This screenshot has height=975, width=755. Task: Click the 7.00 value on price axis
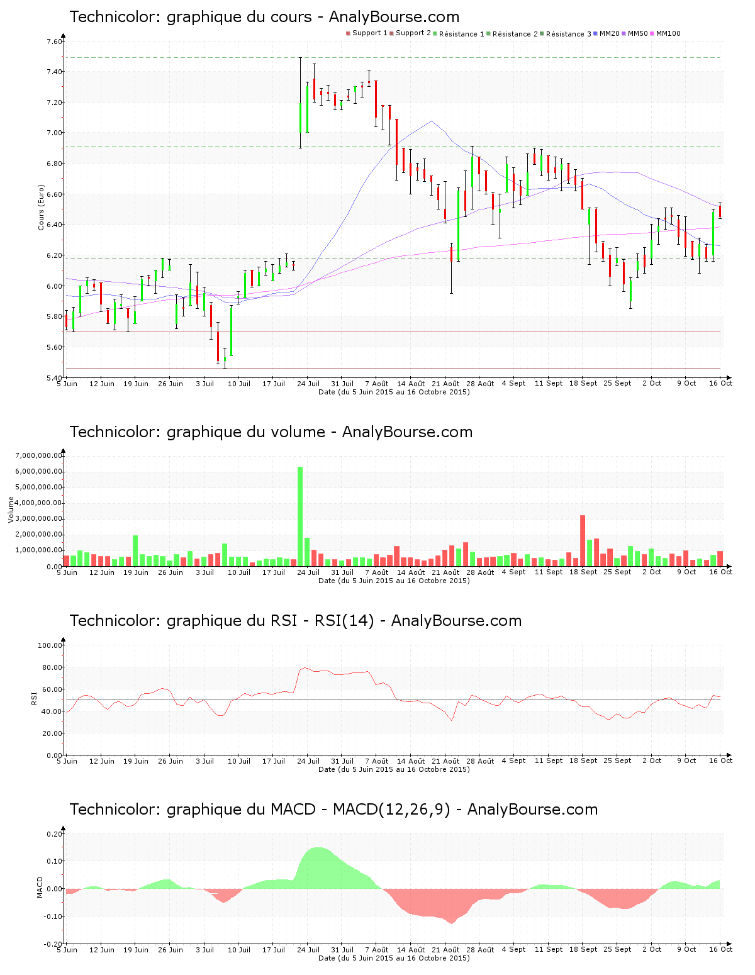point(55,133)
